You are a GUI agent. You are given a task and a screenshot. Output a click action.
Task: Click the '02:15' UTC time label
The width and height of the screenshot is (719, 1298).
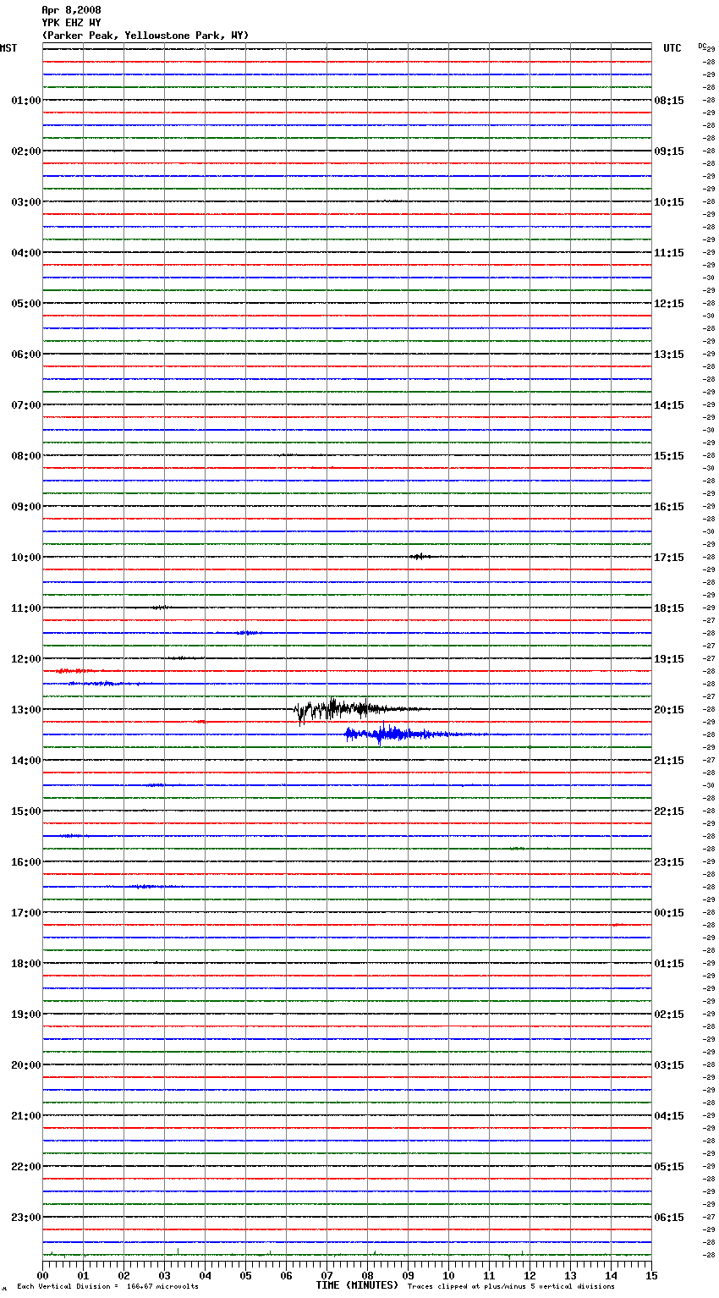click(669, 1015)
